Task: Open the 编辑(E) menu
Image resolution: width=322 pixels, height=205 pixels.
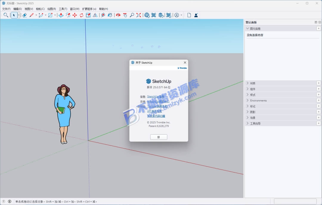Action: pos(18,9)
